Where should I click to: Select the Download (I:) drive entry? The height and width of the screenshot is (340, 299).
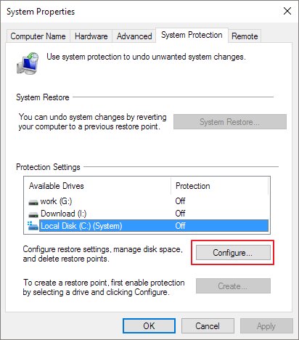click(148, 214)
